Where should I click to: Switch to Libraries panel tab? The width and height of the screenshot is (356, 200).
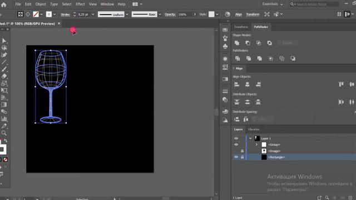[254, 129]
